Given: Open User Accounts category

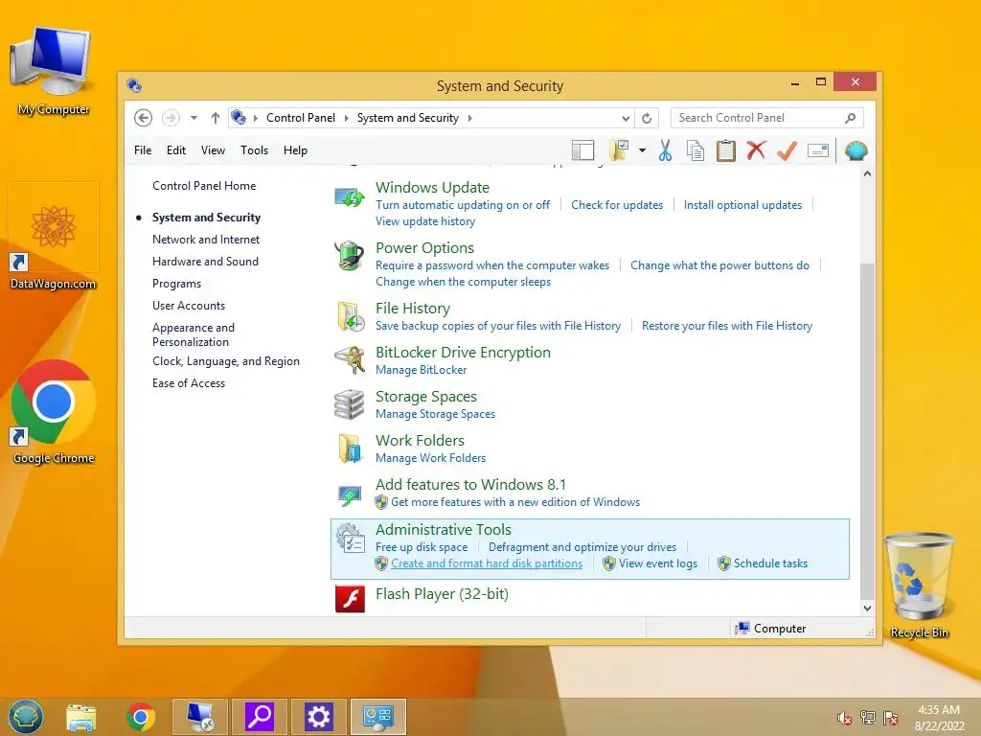Looking at the screenshot, I should point(189,306).
